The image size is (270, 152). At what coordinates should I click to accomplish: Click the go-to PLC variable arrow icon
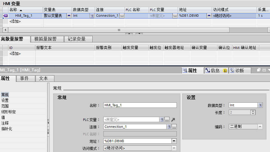coord(173,119)
